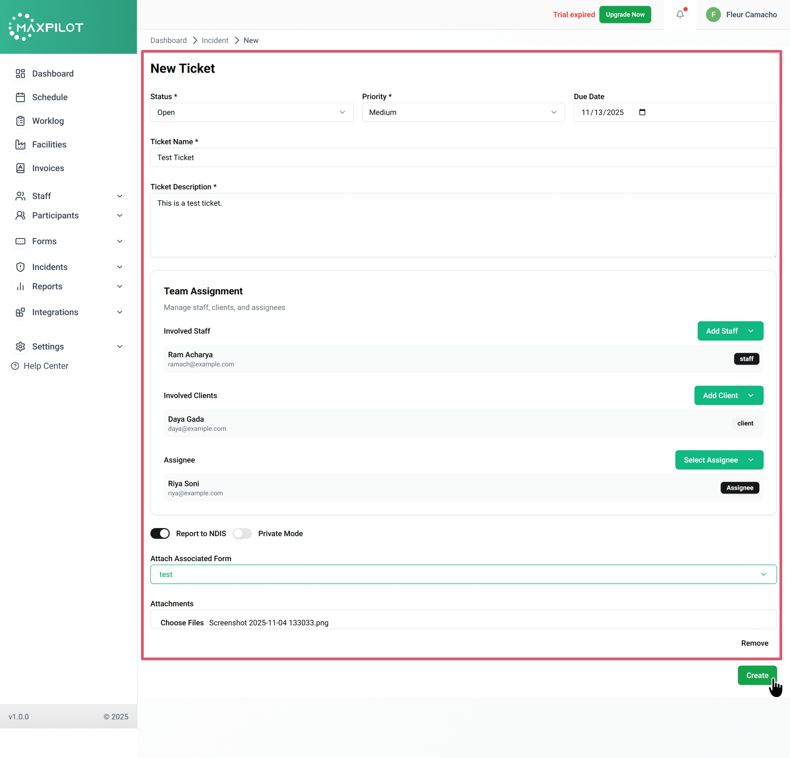Click the Invoices icon in sidebar
The image size is (790, 758).
(20, 168)
